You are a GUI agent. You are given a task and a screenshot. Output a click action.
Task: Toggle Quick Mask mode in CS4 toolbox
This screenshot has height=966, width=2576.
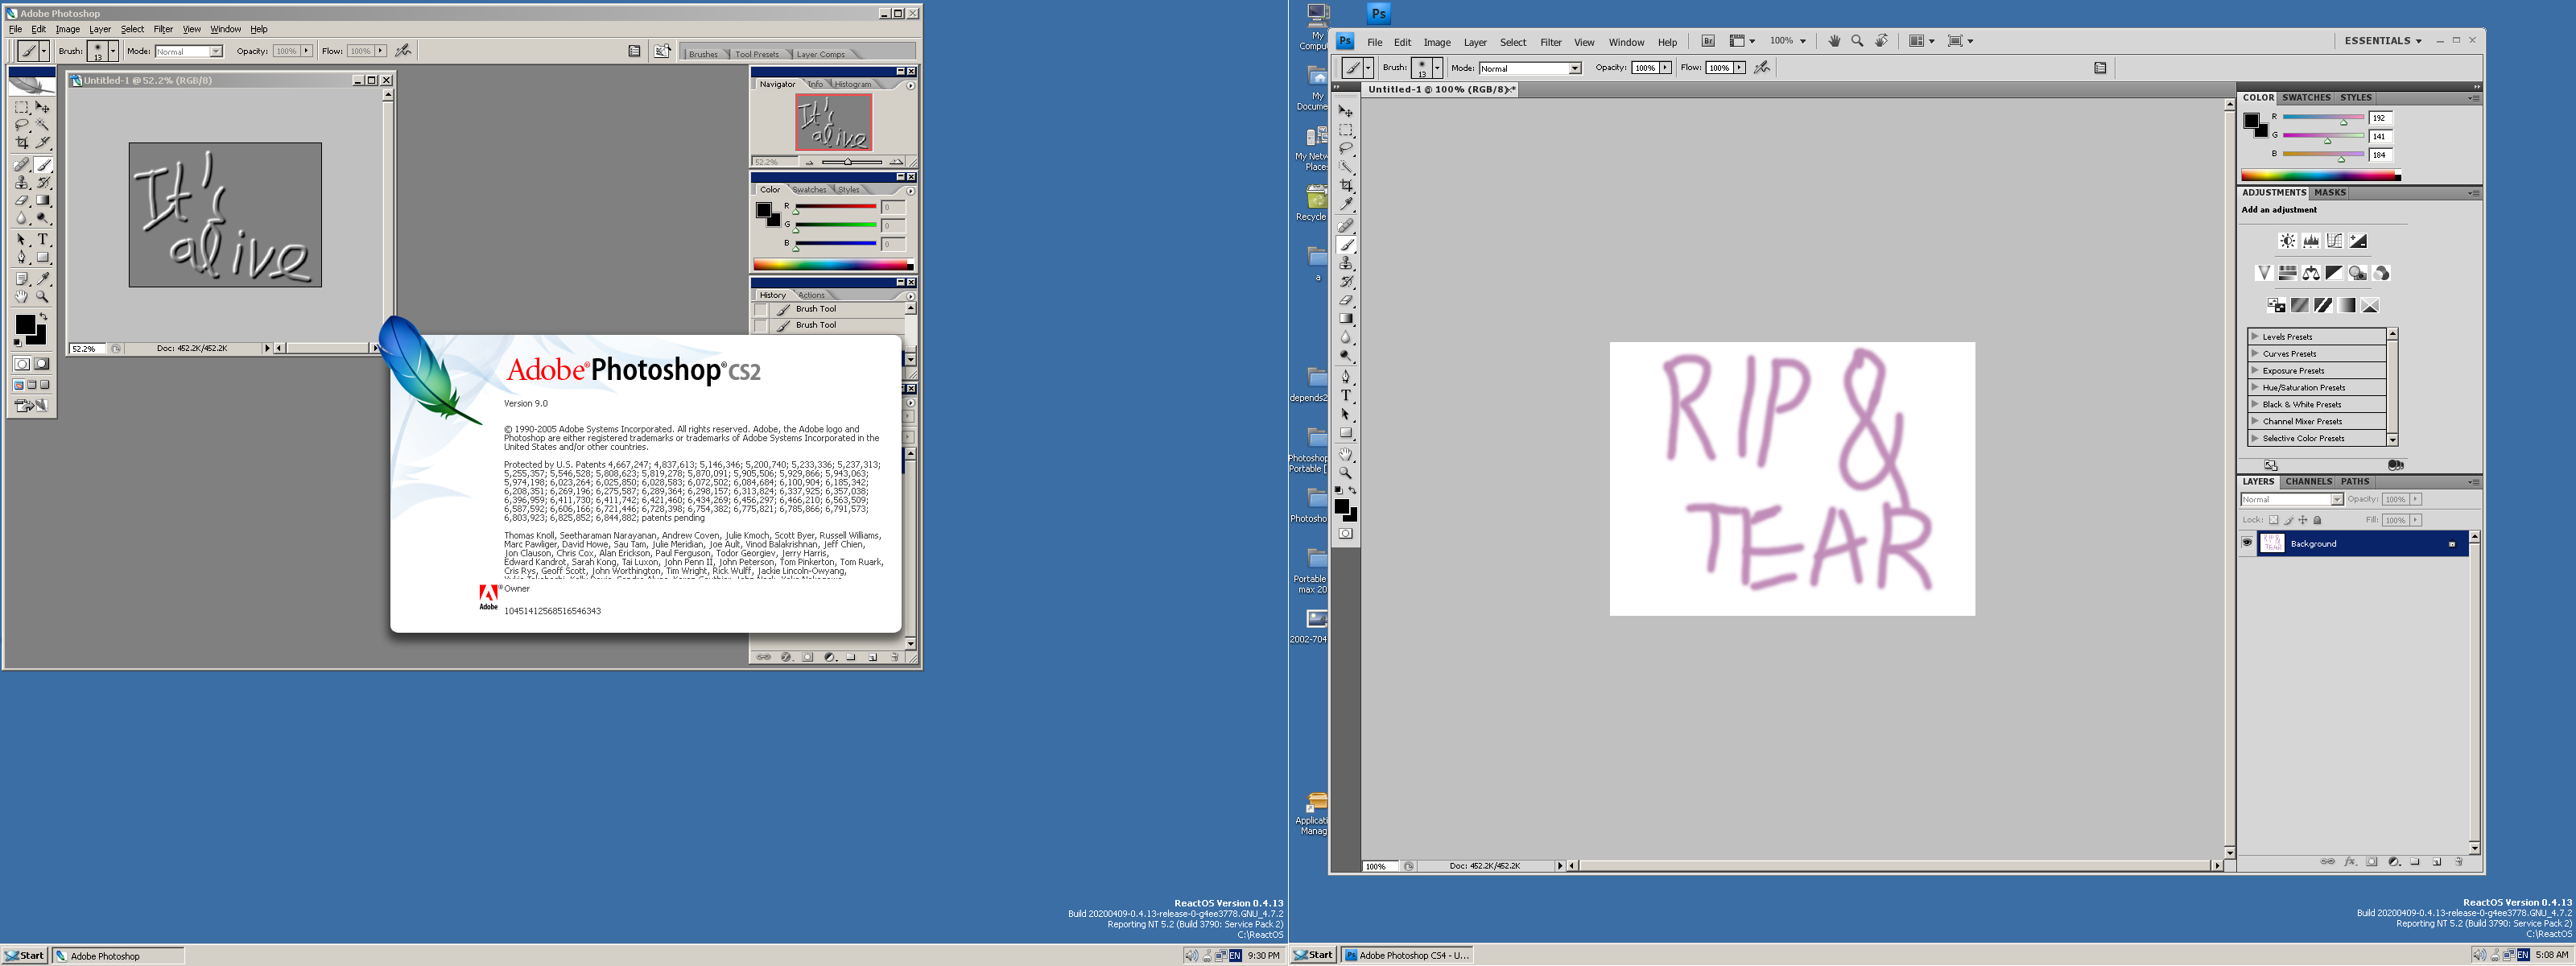(1346, 533)
